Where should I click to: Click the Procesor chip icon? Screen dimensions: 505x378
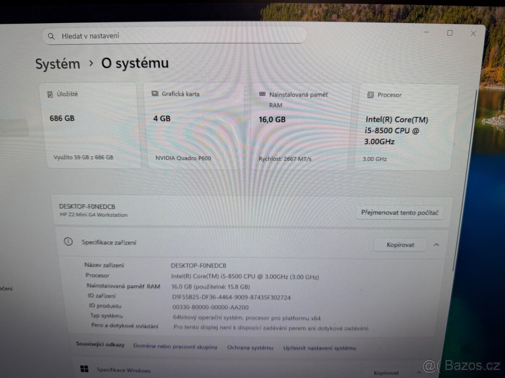[x=371, y=95]
